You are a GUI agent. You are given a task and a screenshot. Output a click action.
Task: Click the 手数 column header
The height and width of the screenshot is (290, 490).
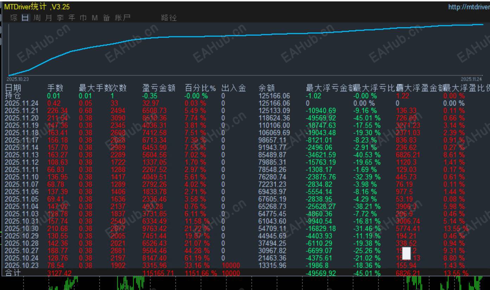click(55, 88)
